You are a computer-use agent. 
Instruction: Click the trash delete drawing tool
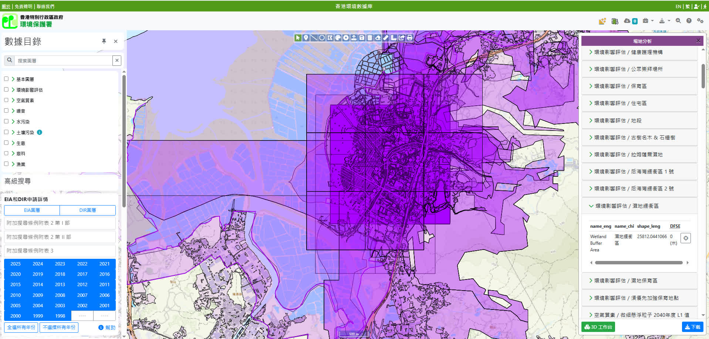369,38
